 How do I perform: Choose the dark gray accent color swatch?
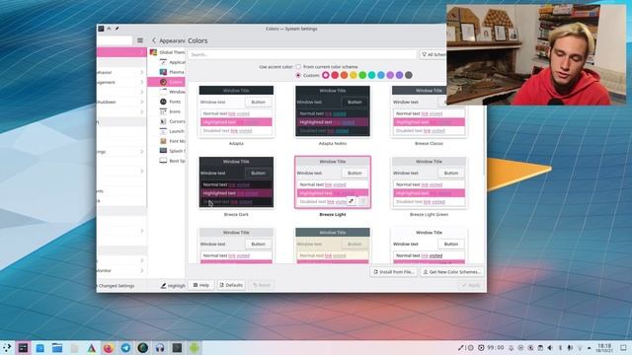pos(409,75)
